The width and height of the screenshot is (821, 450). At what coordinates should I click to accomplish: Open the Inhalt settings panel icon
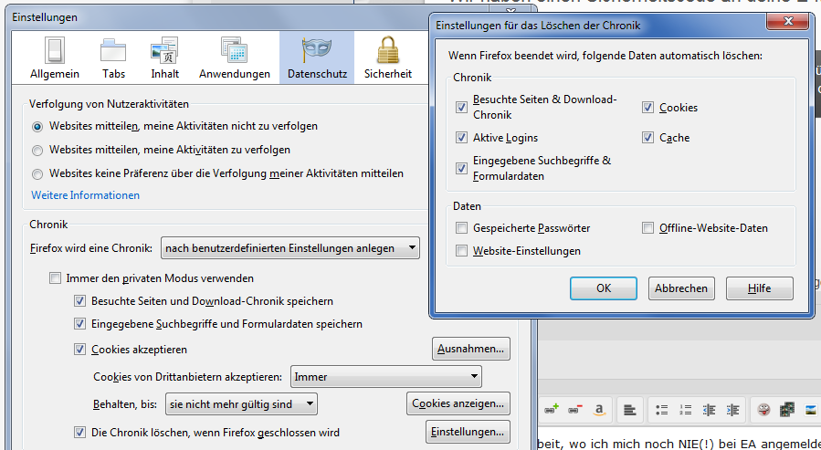[x=164, y=50]
